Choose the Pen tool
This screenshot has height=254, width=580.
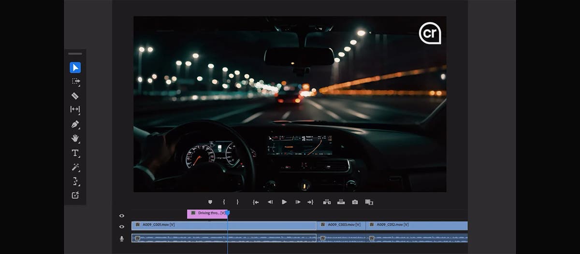[75, 124]
